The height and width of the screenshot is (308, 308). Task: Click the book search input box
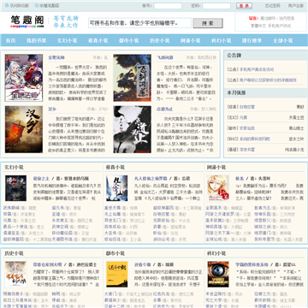pos(139,23)
